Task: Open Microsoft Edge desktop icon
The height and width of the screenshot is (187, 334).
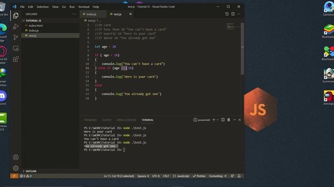Action: coord(3,32)
